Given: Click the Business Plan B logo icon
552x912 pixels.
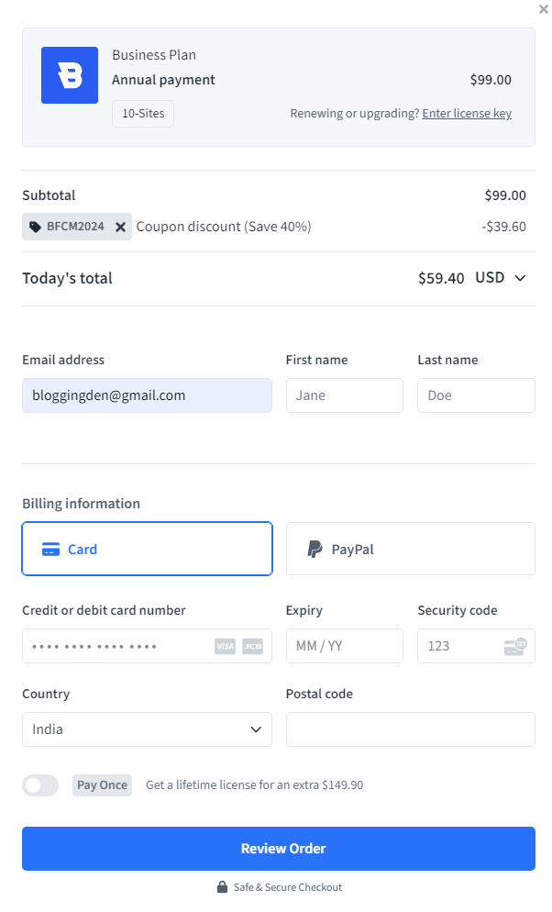Looking at the screenshot, I should (69, 74).
